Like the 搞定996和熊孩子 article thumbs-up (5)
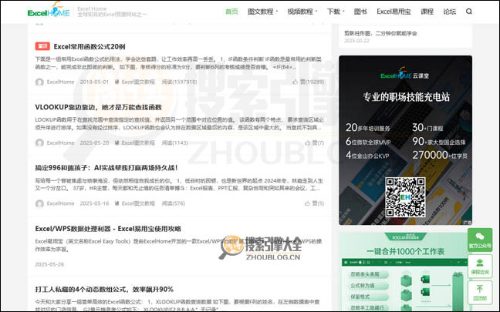The height and width of the screenshot is (312, 500). coord(314,203)
